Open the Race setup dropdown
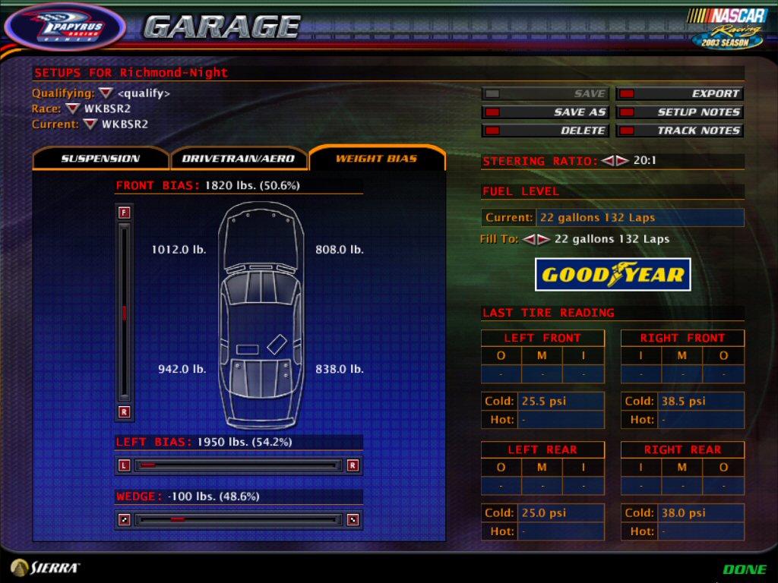778x583 pixels. coord(73,109)
